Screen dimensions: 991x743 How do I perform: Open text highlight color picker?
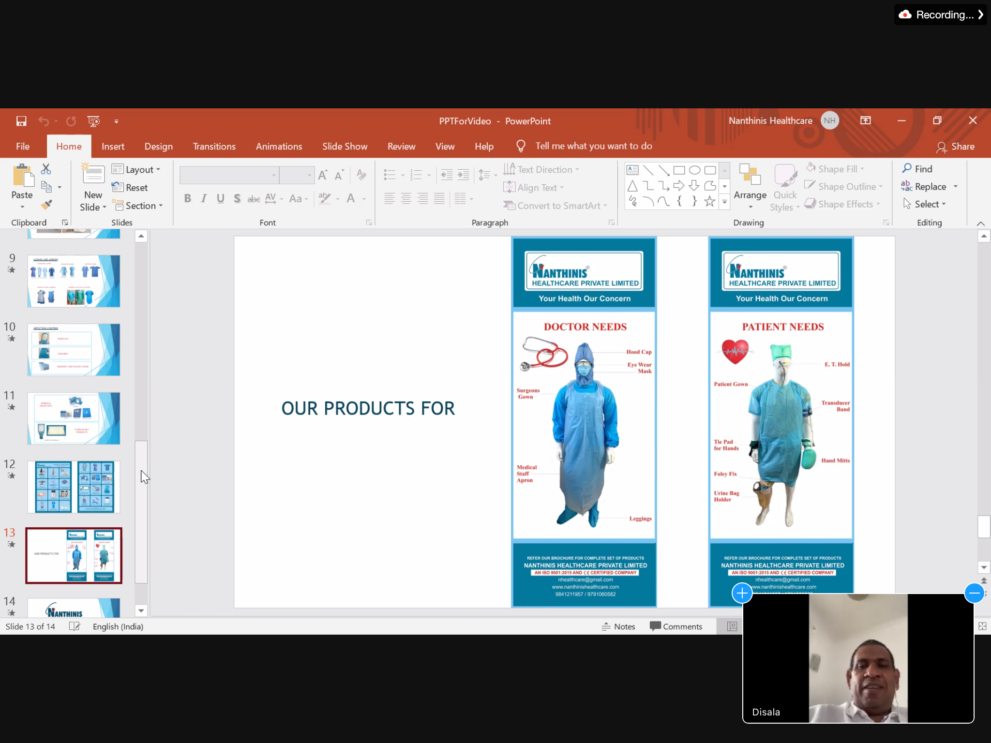[x=325, y=198]
